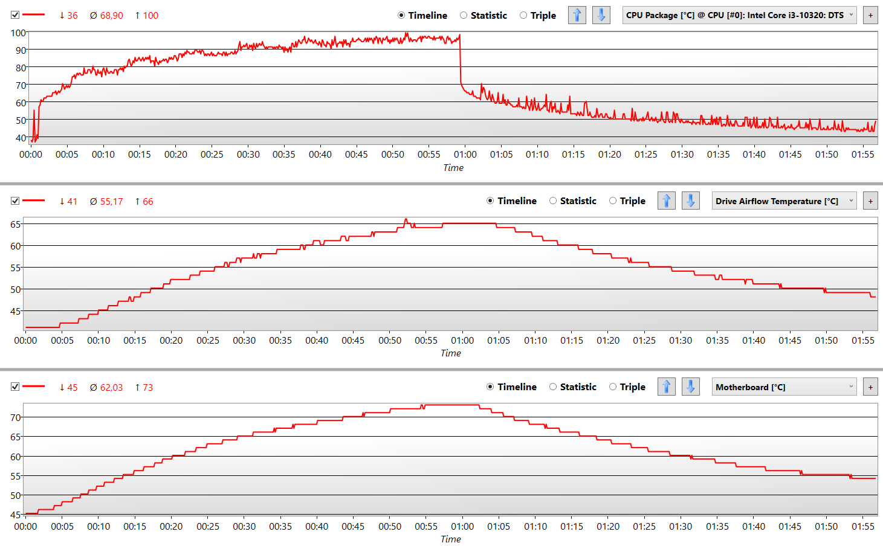Uncheck the CPU Package graph checkbox
The image size is (883, 546).
[15, 15]
